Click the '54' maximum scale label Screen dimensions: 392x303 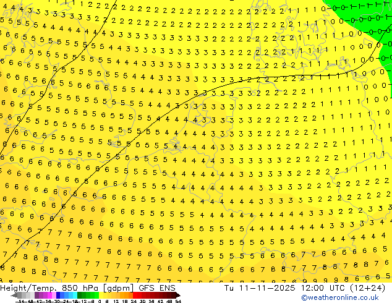click(x=178, y=301)
